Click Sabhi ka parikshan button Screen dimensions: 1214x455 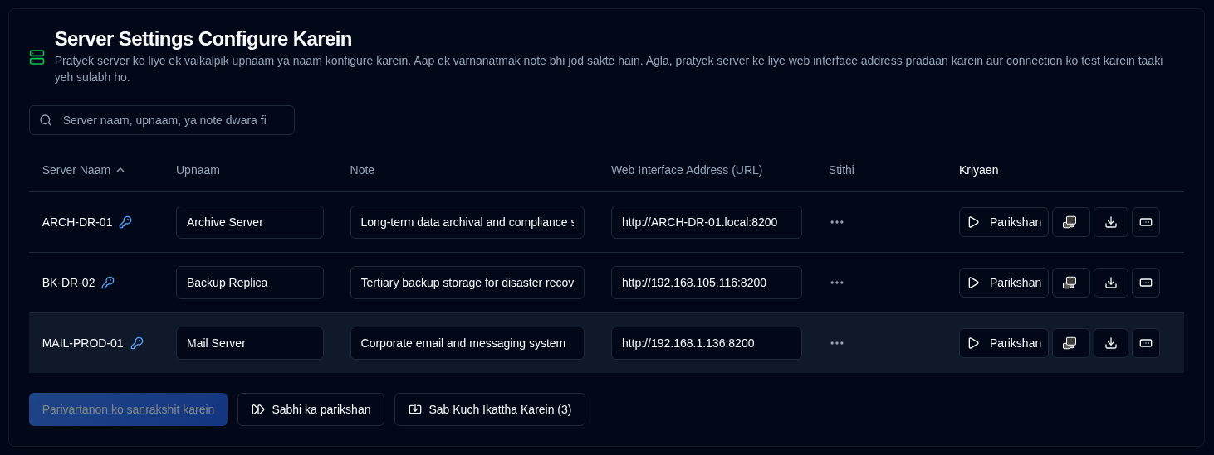click(311, 409)
